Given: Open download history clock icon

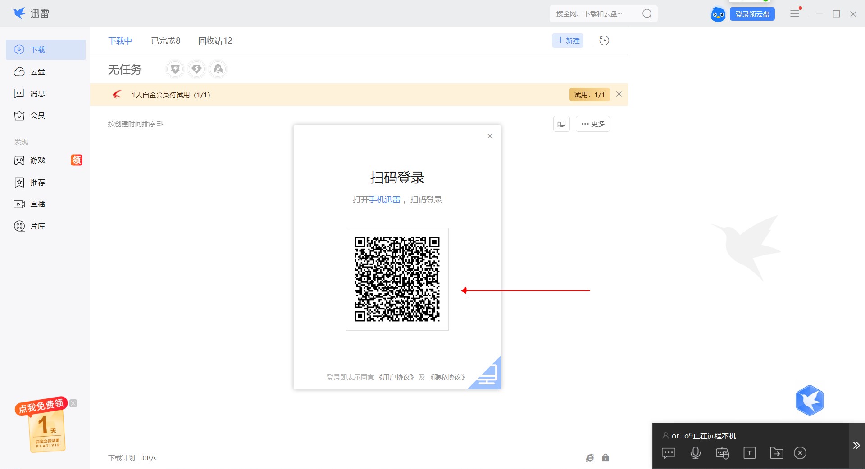Looking at the screenshot, I should (604, 40).
